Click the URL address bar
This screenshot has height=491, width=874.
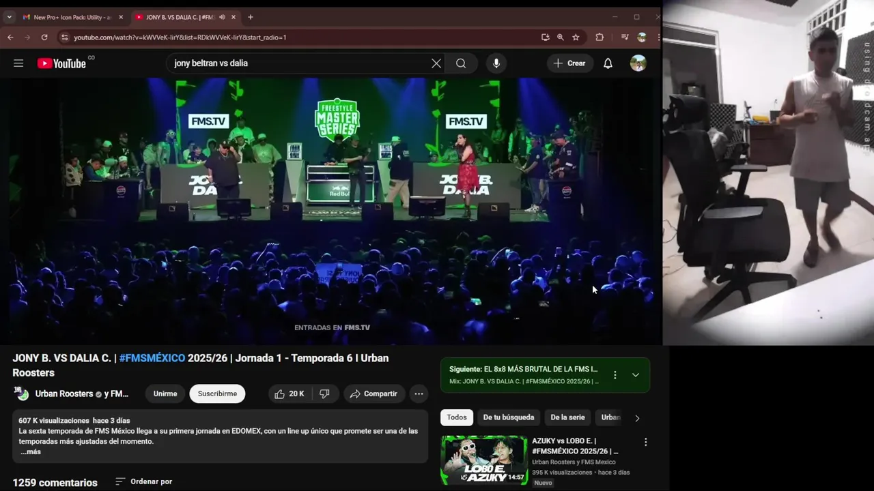click(x=300, y=38)
